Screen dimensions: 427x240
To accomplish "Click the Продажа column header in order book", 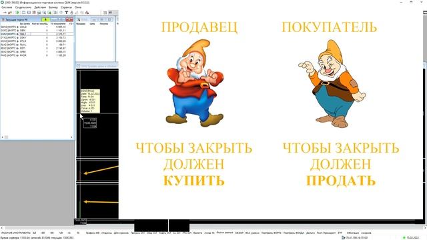I will [x=81, y=24].
